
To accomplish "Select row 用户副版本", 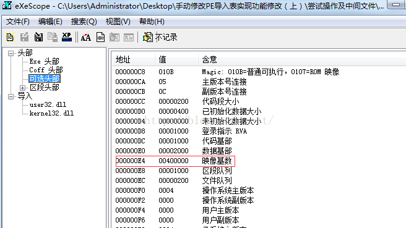I will [x=259, y=220].
